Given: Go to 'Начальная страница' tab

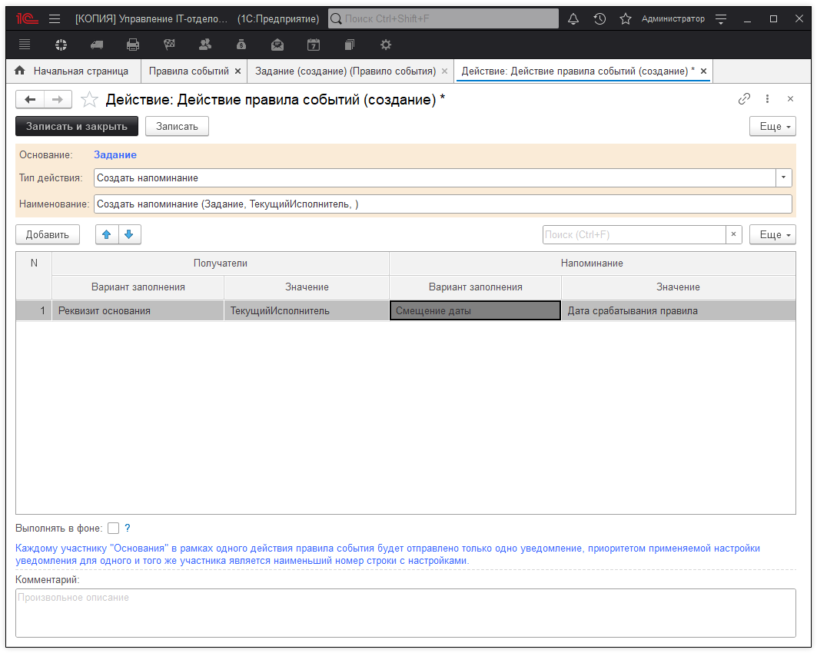Looking at the screenshot, I should click(x=80, y=71).
